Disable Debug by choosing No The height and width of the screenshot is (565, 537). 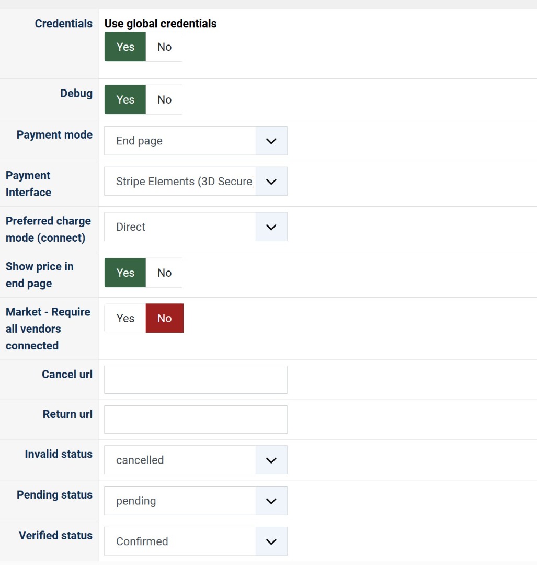(x=165, y=99)
